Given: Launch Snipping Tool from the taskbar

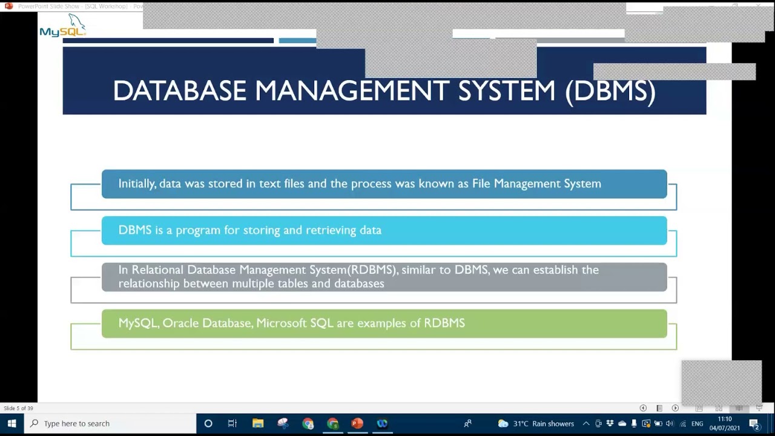Looking at the screenshot, I should 283,423.
